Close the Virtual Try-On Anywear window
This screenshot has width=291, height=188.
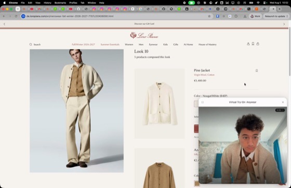[283, 102]
